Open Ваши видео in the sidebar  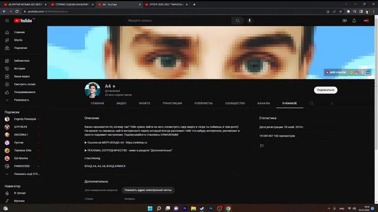click(22, 77)
